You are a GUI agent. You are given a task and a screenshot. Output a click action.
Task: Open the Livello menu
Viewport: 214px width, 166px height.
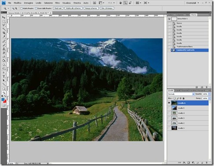[38, 3]
